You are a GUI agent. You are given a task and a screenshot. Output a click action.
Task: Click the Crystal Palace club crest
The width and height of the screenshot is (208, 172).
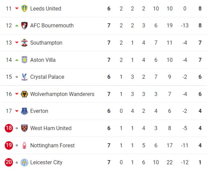pos(24,77)
